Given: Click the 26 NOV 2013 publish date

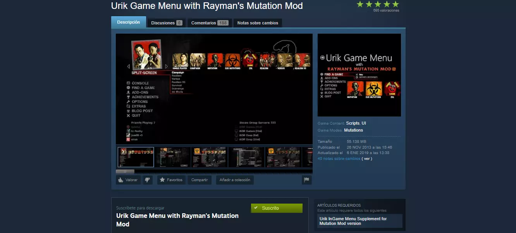Looking at the screenshot, I should pyautogui.click(x=369, y=147).
